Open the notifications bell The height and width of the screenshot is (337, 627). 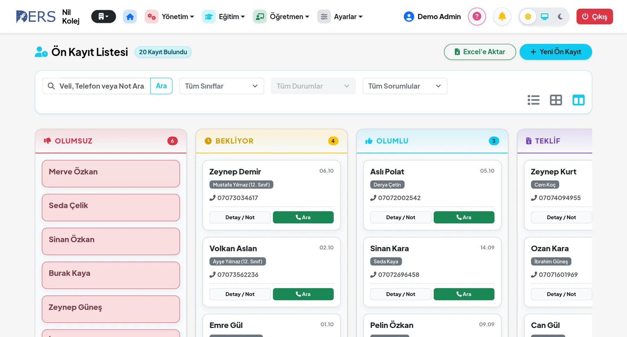(502, 16)
